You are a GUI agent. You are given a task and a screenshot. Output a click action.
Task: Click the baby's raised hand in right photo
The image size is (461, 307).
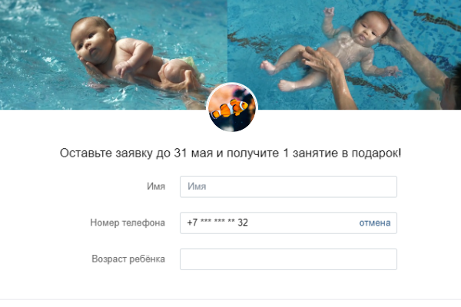click(329, 12)
